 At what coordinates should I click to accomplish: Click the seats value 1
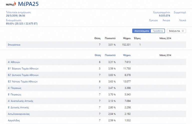click(x=140, y=45)
